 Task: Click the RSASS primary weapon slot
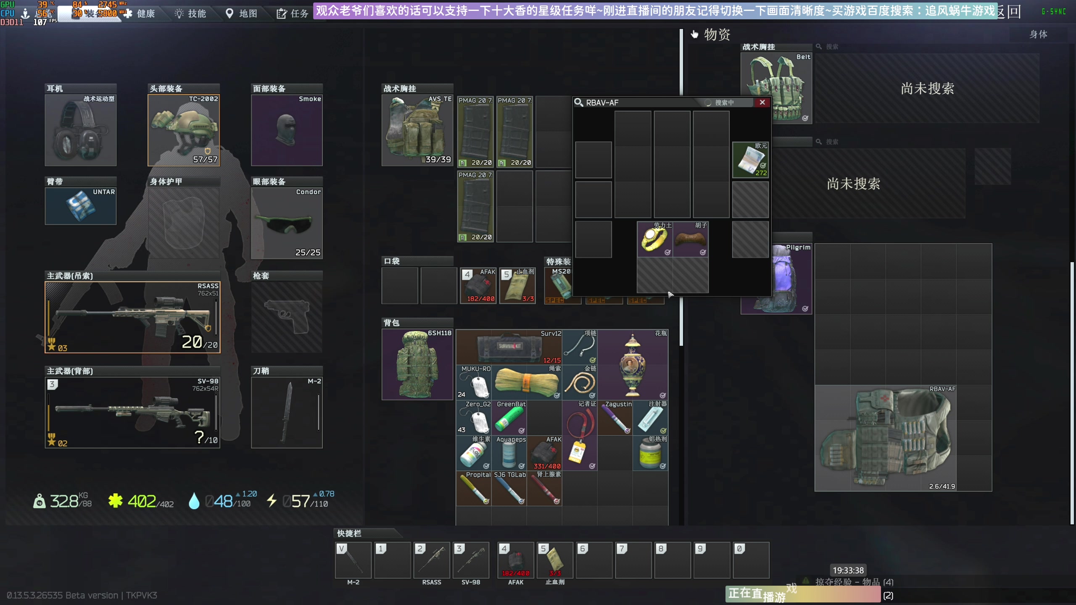tap(132, 317)
